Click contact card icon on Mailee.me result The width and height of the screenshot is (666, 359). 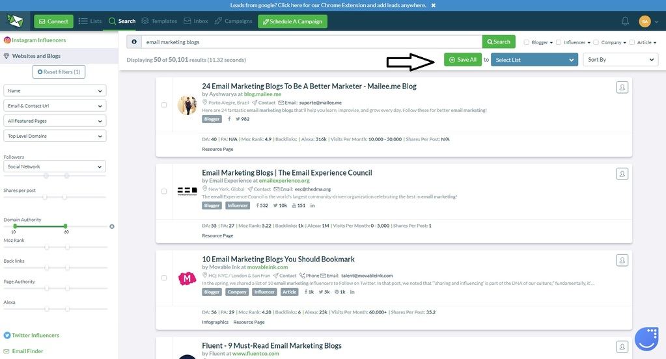622,87
